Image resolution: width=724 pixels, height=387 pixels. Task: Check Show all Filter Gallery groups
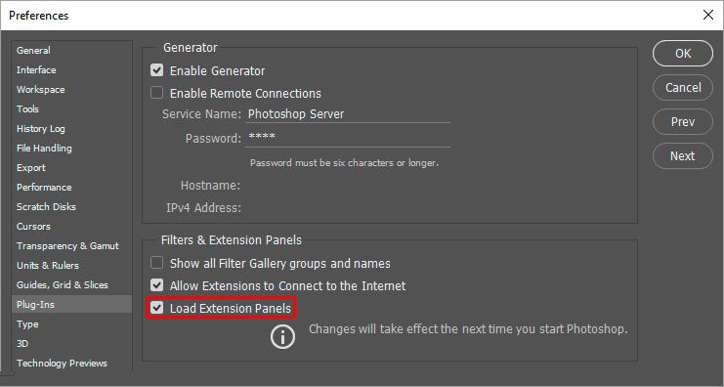157,263
